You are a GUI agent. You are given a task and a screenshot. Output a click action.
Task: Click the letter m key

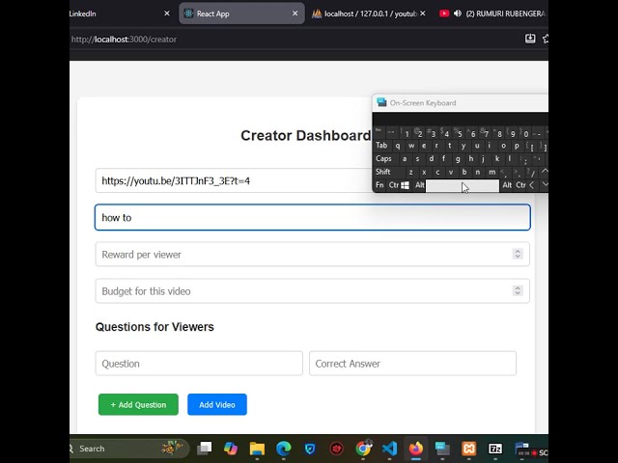(492, 172)
